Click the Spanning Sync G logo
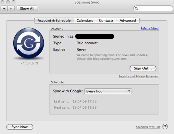Viewport: 174px width, 134px height. point(29,43)
